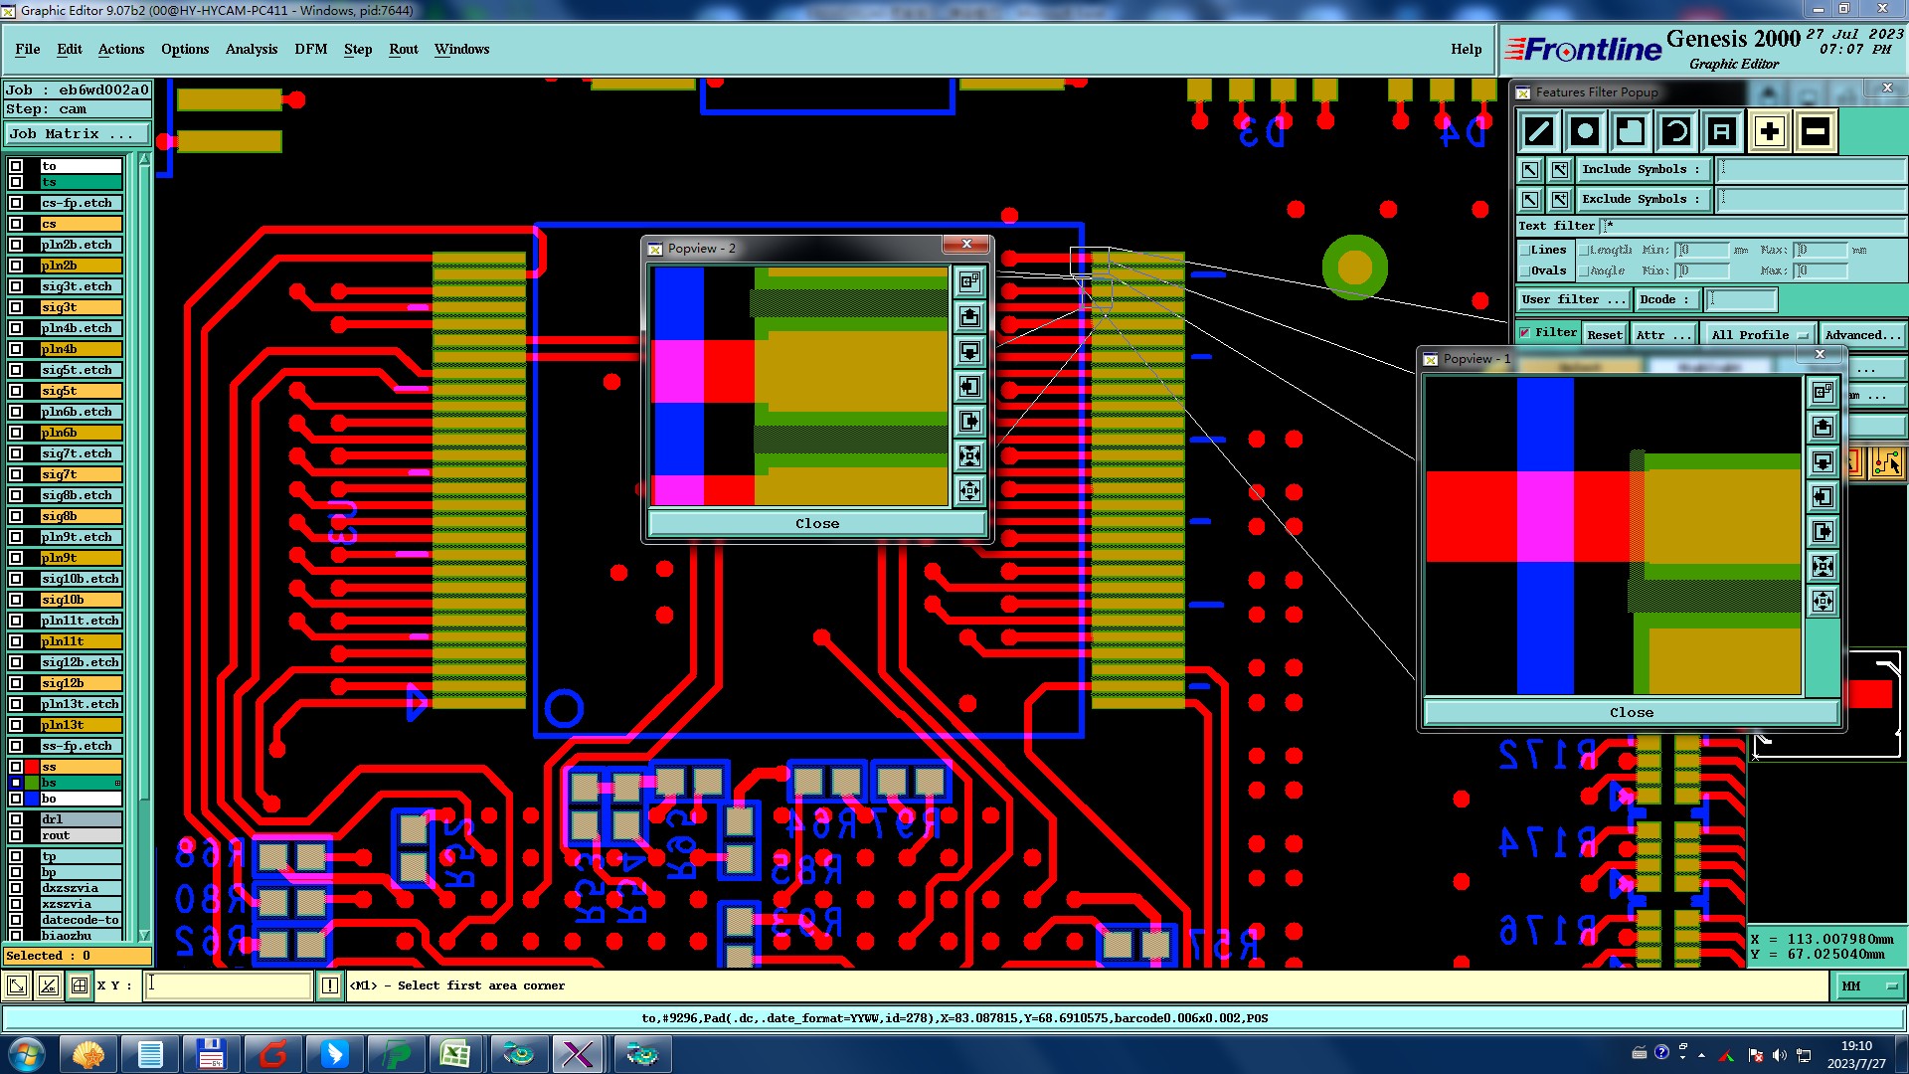Pan up in Popview-2
Image resolution: width=1909 pixels, height=1074 pixels.
point(969,317)
